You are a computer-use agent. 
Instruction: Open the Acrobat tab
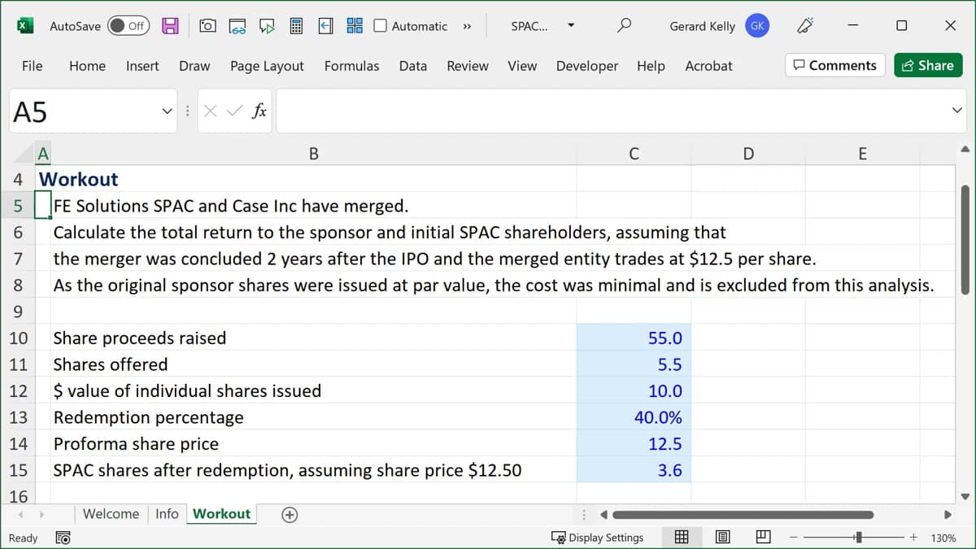[708, 66]
